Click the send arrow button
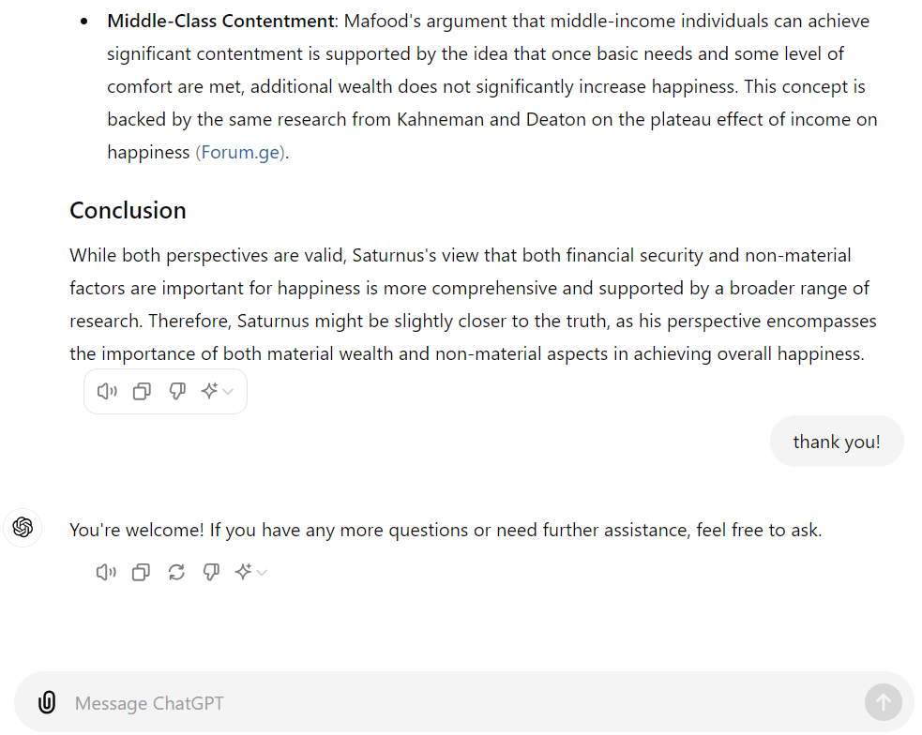Screen dimensions: 922x735 tap(883, 702)
